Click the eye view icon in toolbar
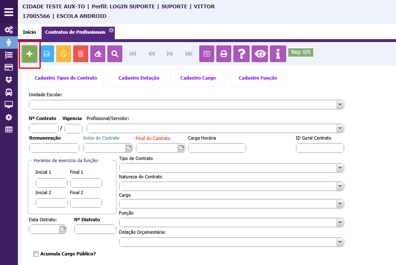 tap(260, 54)
